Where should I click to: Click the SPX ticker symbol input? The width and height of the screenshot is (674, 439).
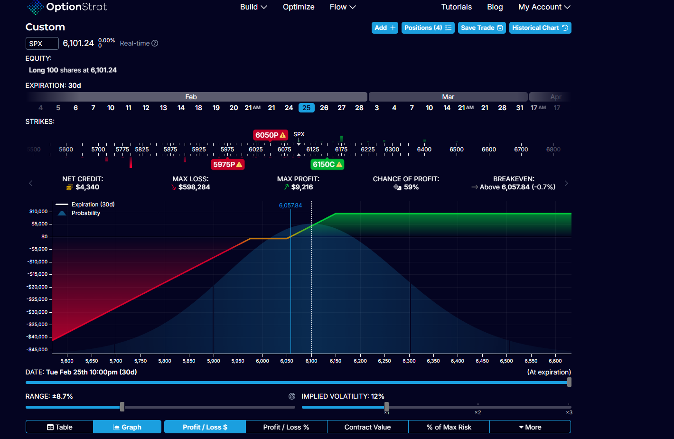(42, 44)
